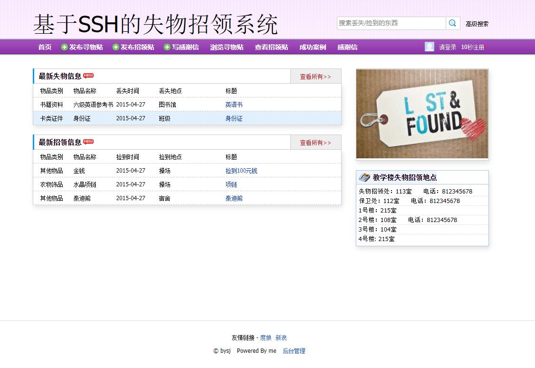Screen dimensions: 535x368
Task: Click the notebook icon beside 教学楼失物招领地点
Action: 364,176
